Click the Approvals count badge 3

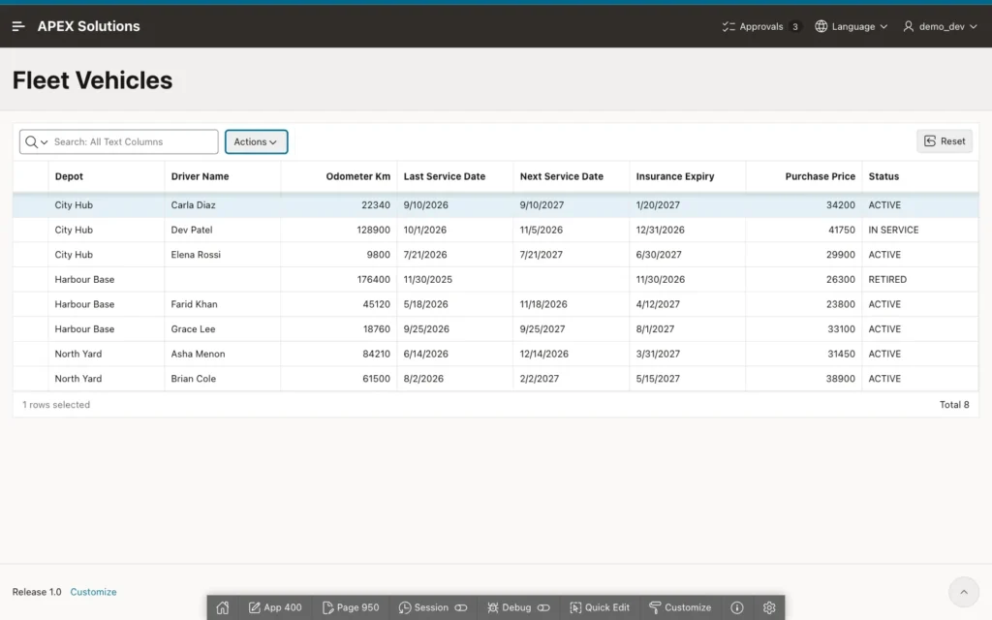pyautogui.click(x=795, y=26)
